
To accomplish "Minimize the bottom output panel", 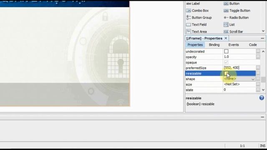I will [x=262, y=117].
